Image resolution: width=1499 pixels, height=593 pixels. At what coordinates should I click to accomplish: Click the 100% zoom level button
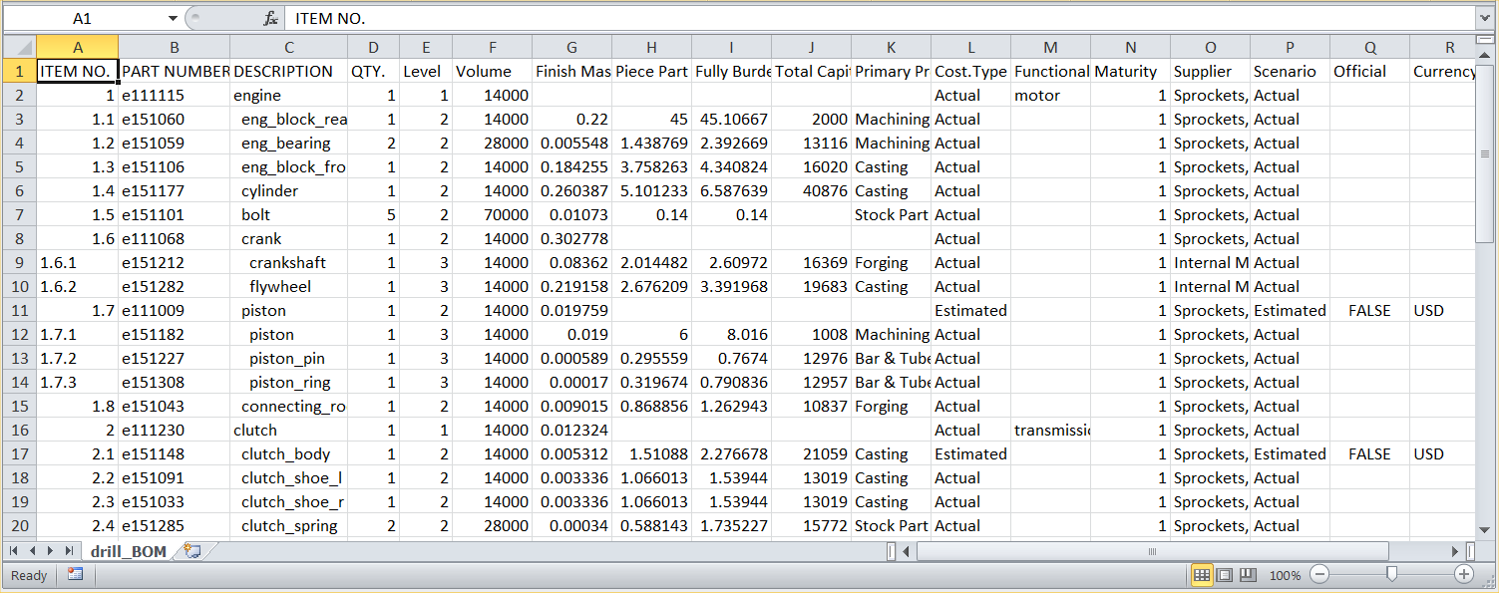(1285, 575)
